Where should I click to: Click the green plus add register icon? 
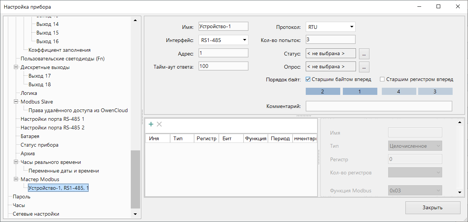(151, 124)
